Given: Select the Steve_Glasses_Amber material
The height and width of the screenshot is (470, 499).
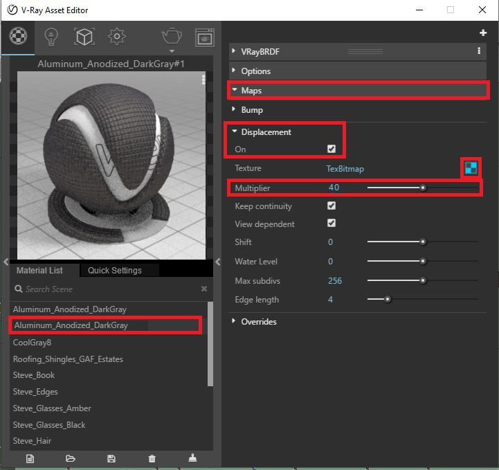Looking at the screenshot, I should (x=52, y=408).
